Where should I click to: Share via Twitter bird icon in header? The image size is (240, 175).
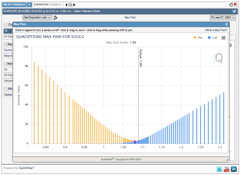234,11
